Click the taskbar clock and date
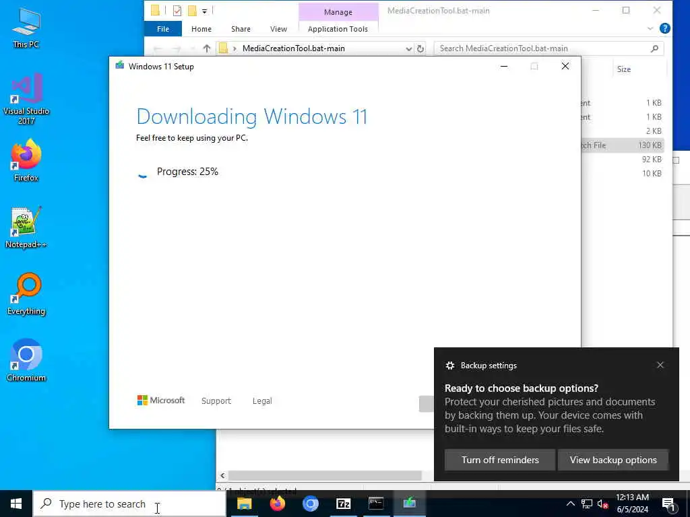This screenshot has width=690, height=517. click(632, 504)
